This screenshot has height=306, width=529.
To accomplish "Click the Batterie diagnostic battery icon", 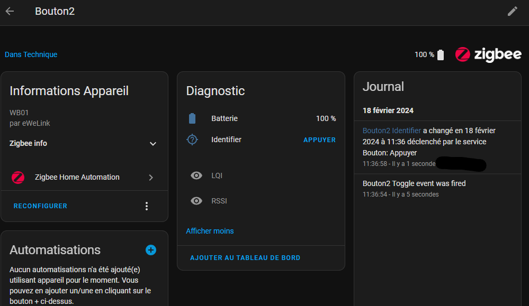I will tap(192, 118).
